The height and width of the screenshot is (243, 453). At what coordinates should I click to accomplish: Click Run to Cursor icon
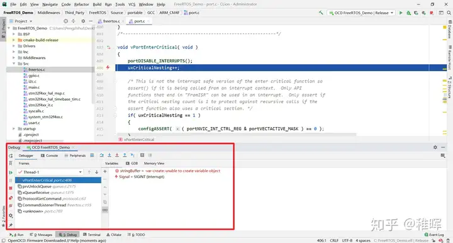click(x=132, y=155)
